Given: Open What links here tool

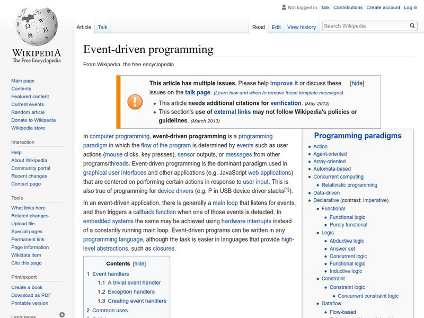Looking at the screenshot, I should [x=29, y=208].
